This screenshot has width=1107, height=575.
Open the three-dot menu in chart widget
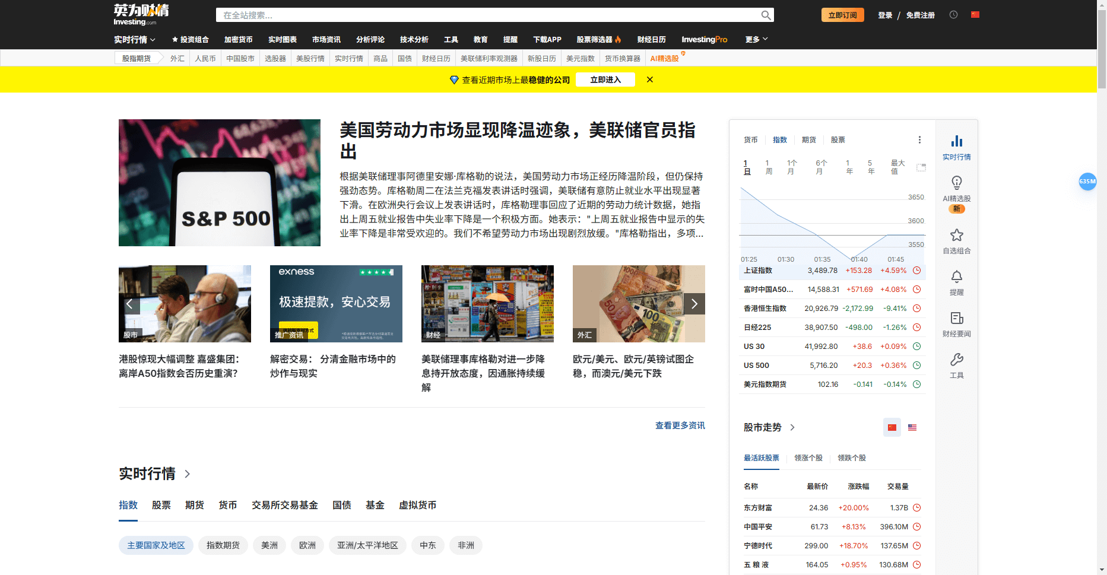point(919,140)
